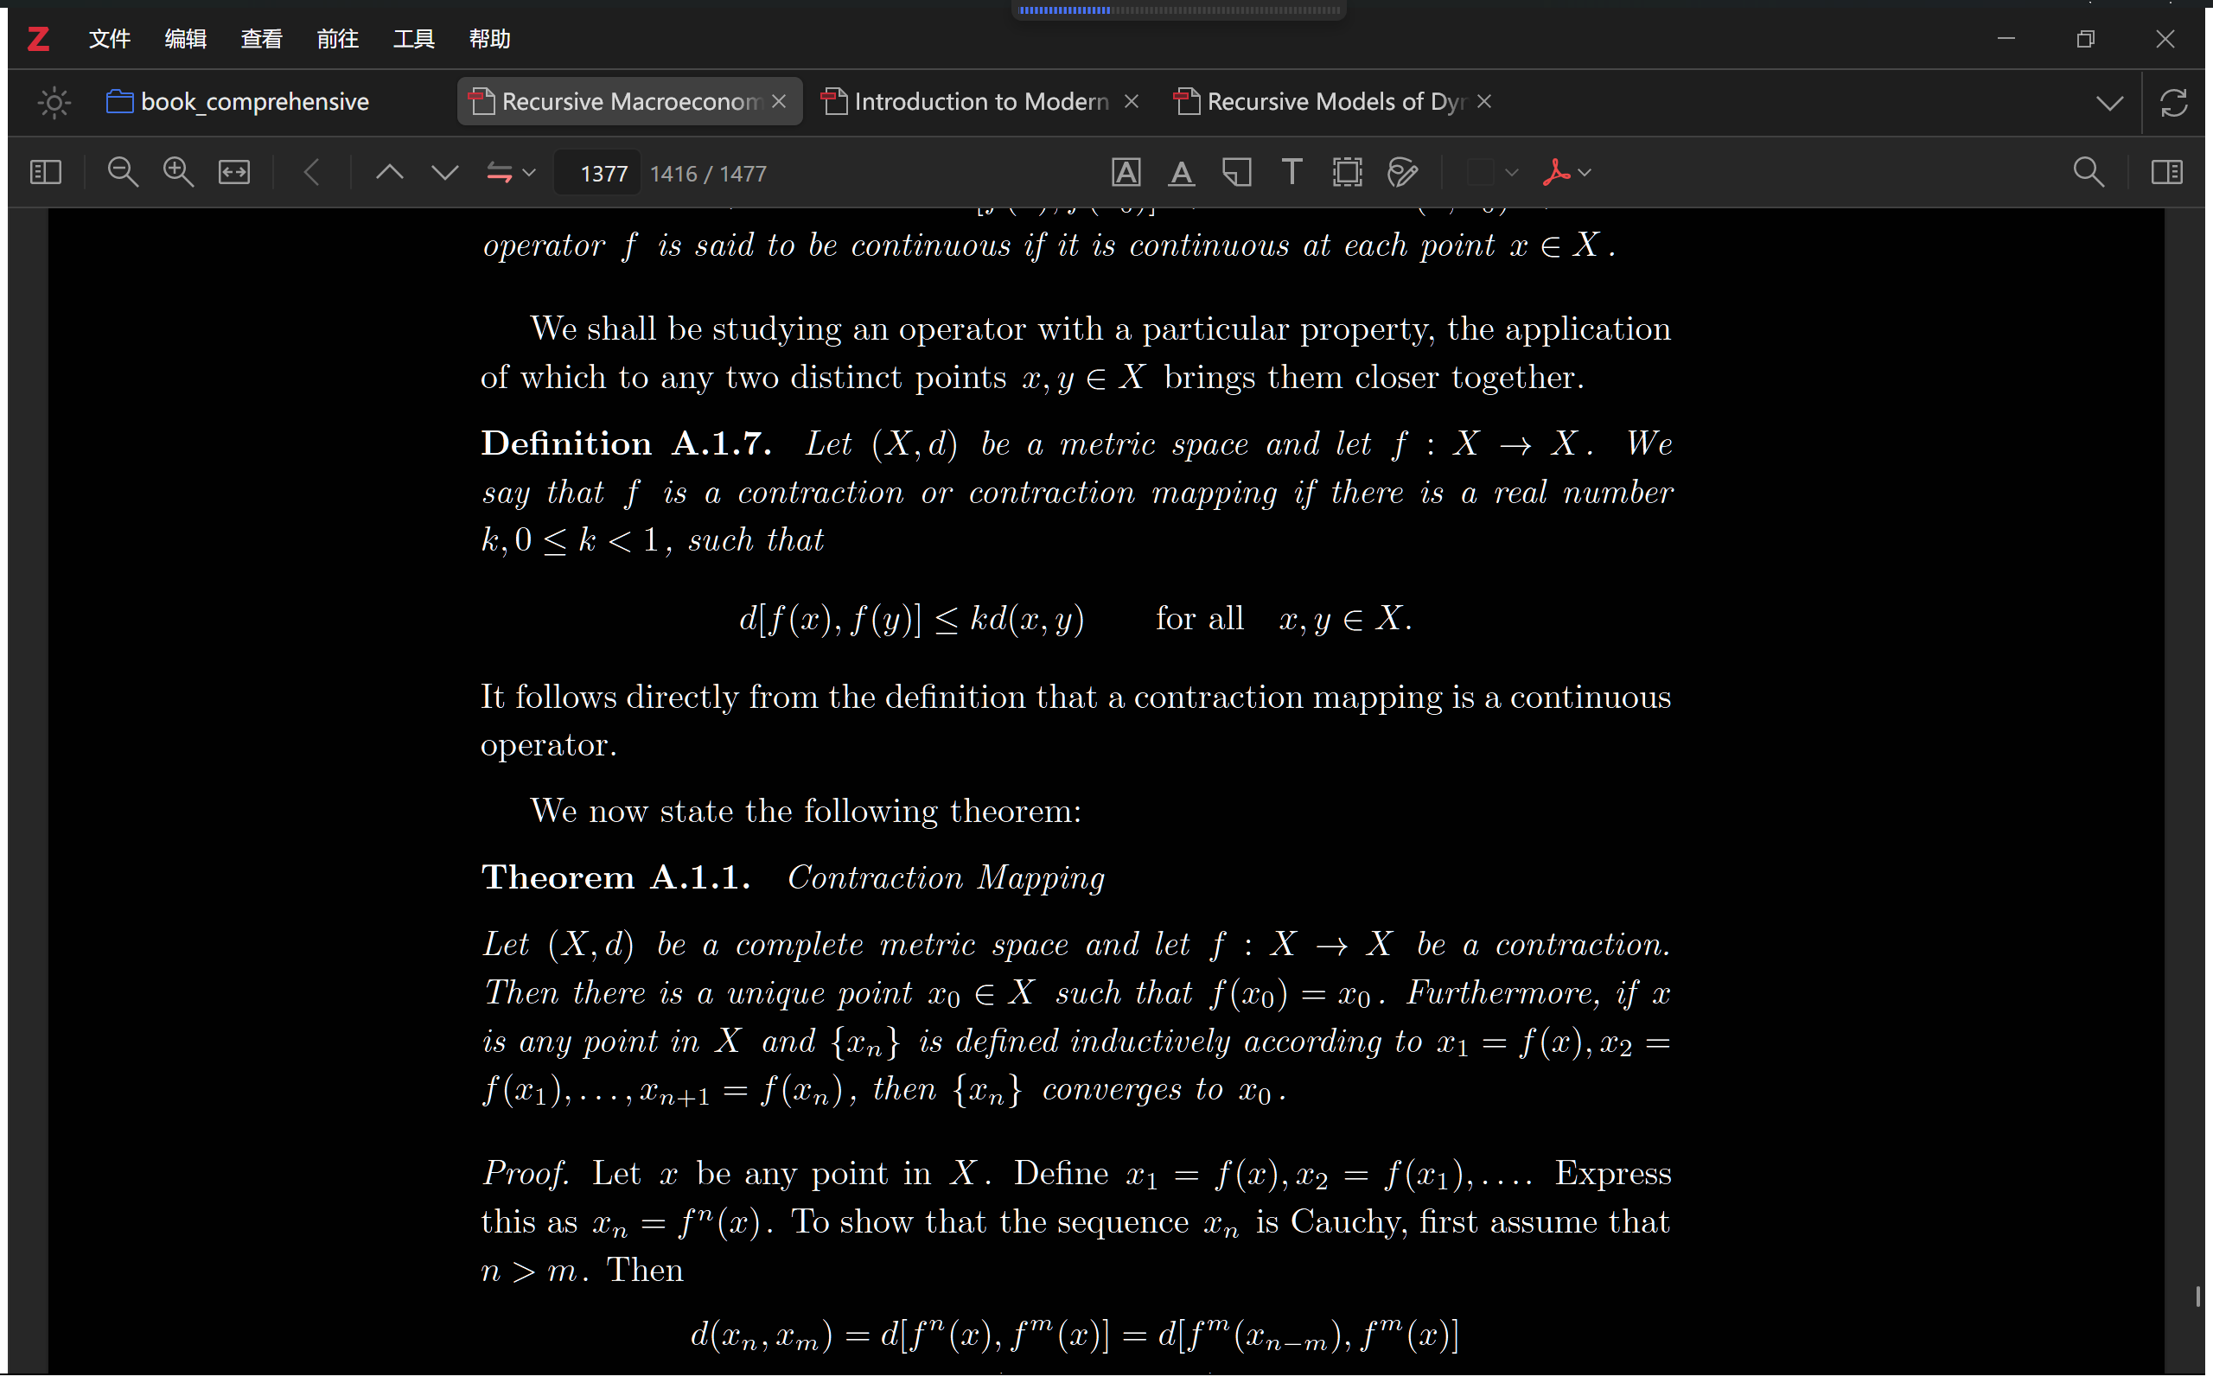Viewport: 2213px width, 1383px height.
Task: Toggle the left sidebar panel
Action: pyautogui.click(x=46, y=173)
